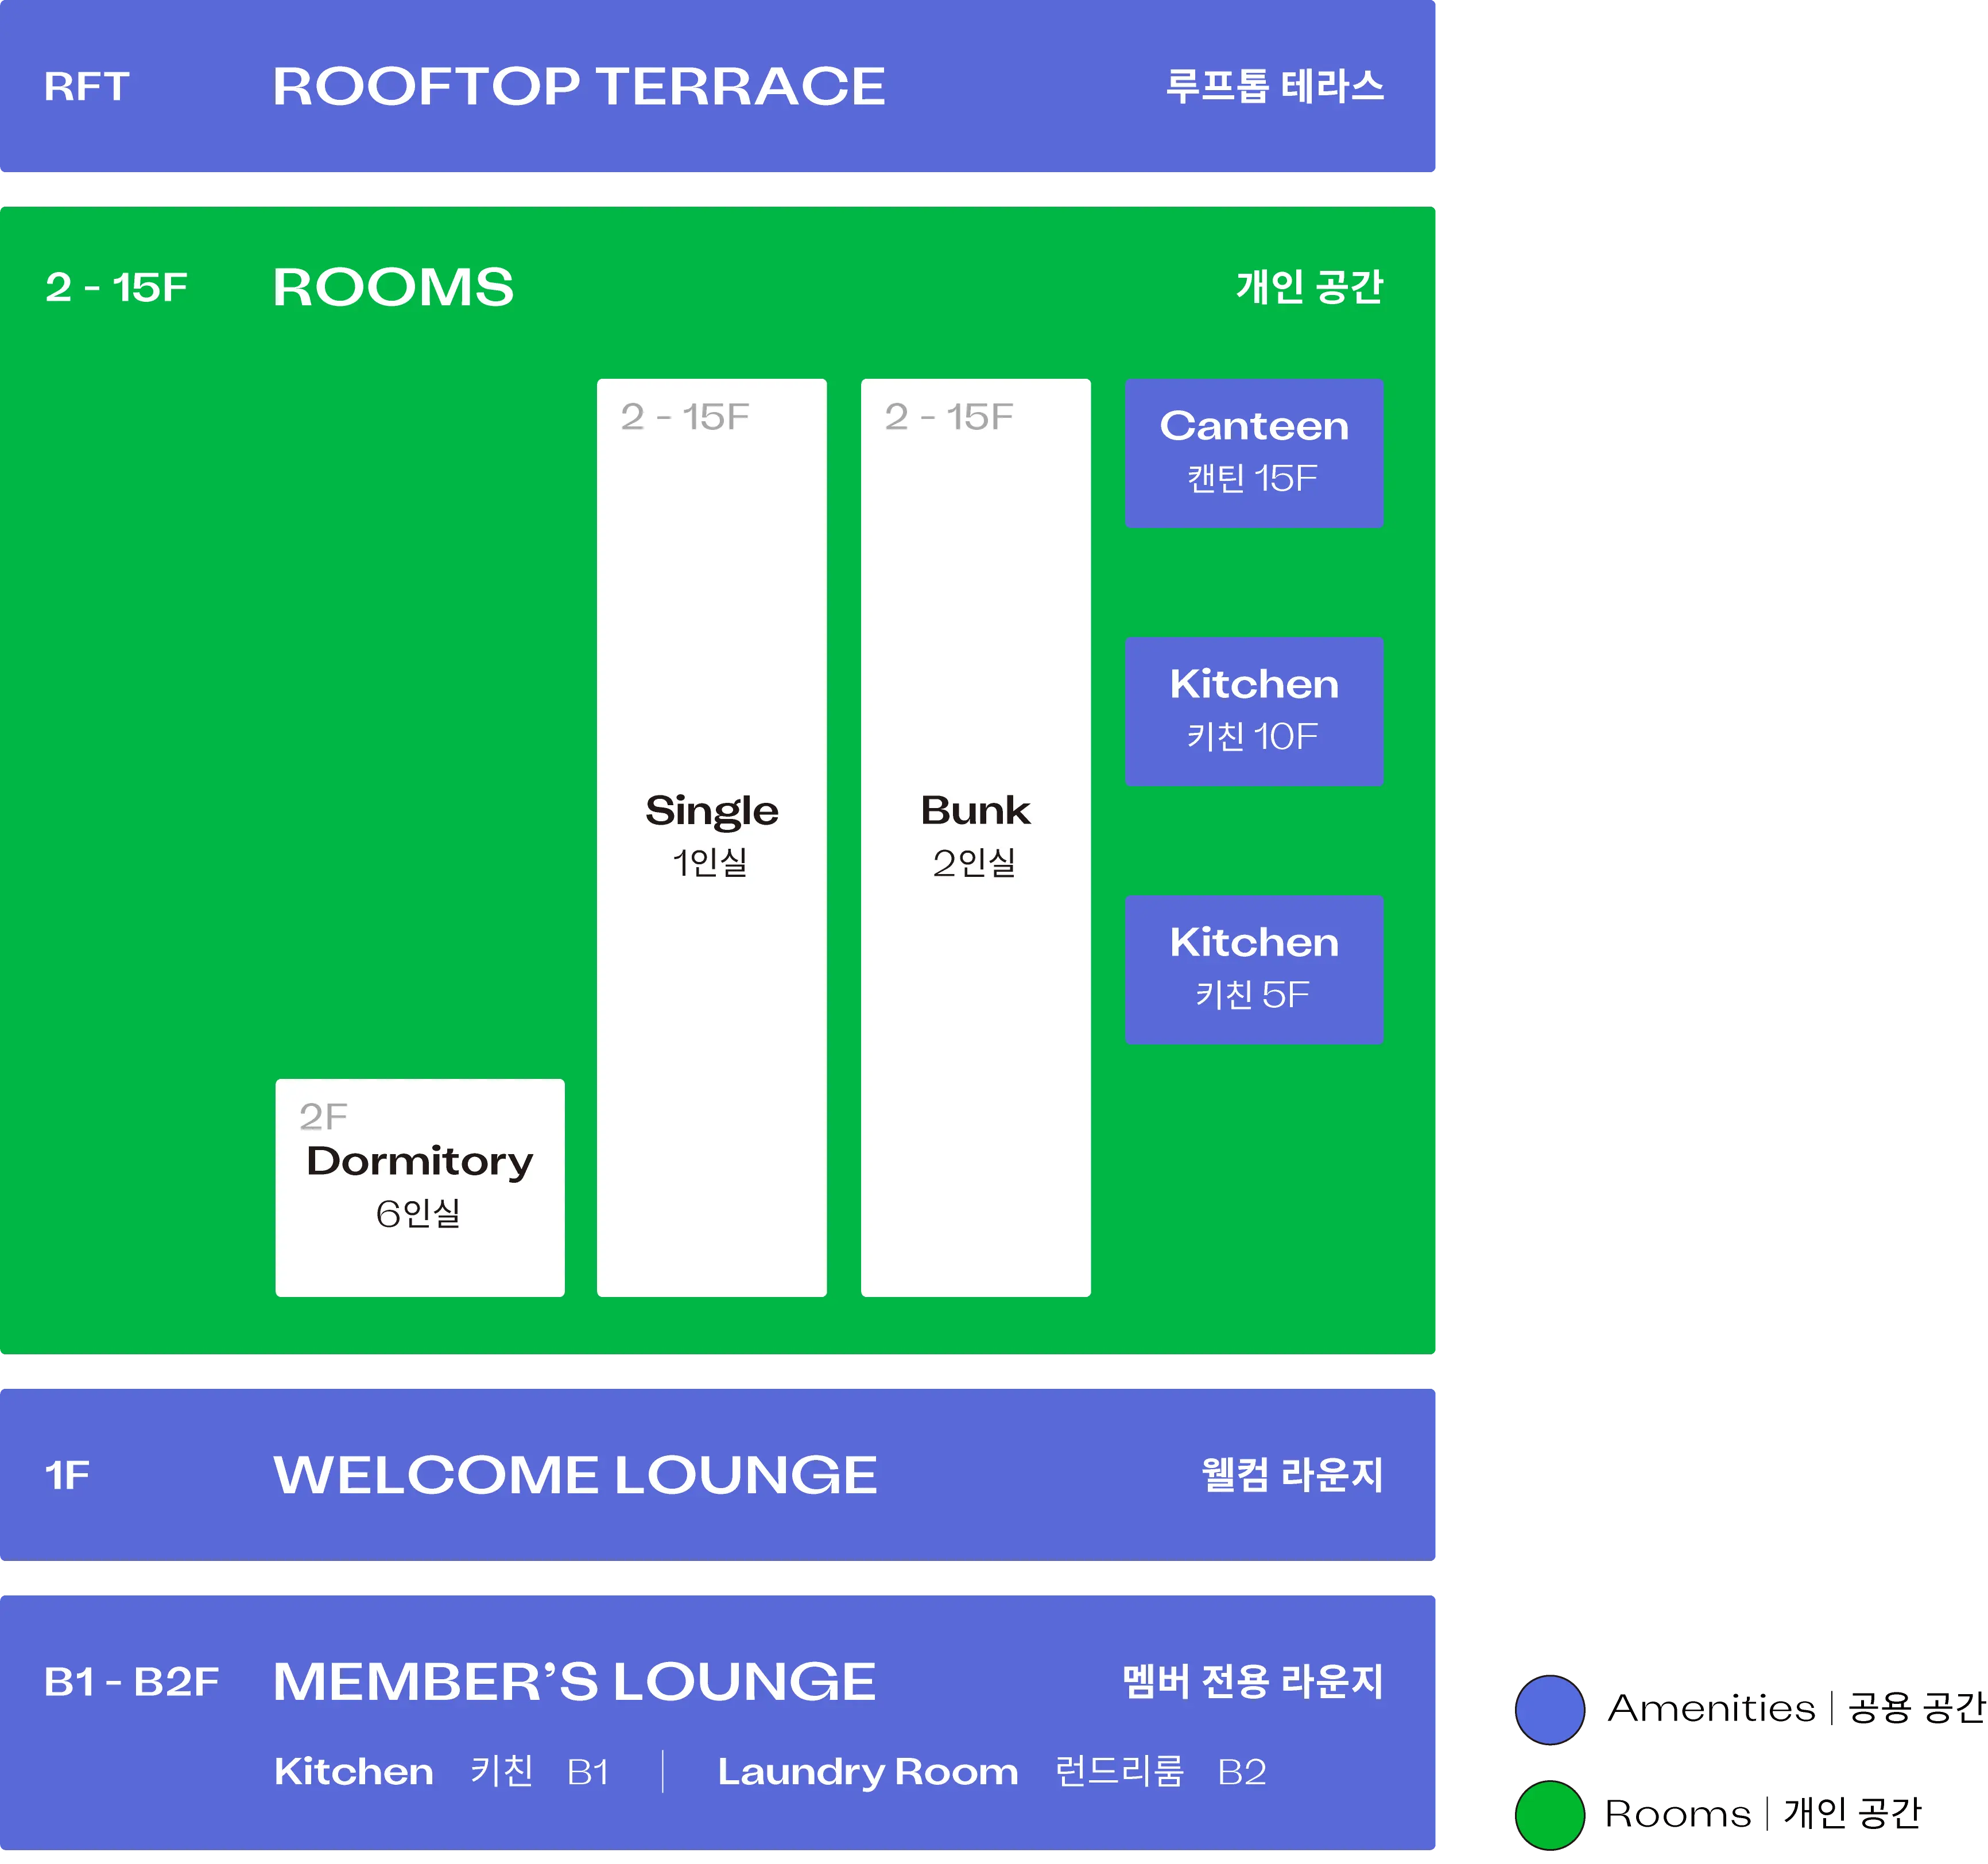Click the RFT floor label
The height and width of the screenshot is (1864, 1988).
point(87,87)
